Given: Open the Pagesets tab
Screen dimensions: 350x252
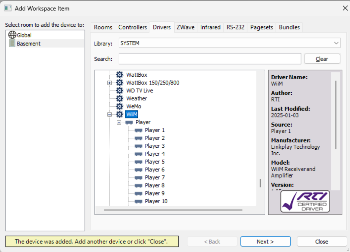Looking at the screenshot, I should click(262, 27).
